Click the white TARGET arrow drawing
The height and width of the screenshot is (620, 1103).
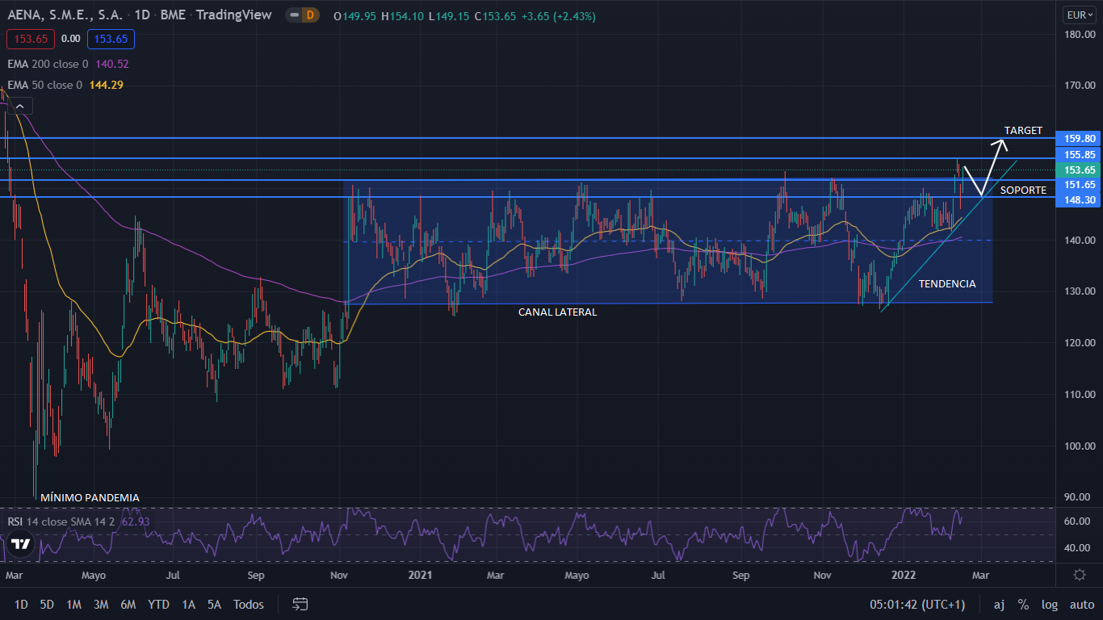pos(992,165)
